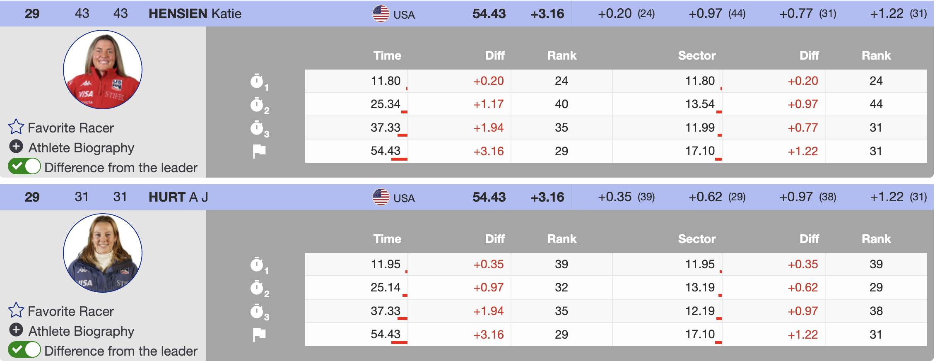935x361 pixels.
Task: Click the star icon for A J Hurt
Action: point(16,310)
